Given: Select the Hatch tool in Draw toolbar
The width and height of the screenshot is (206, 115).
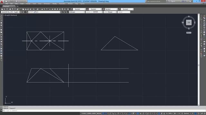Looking at the screenshot, I should [x=1, y=49].
